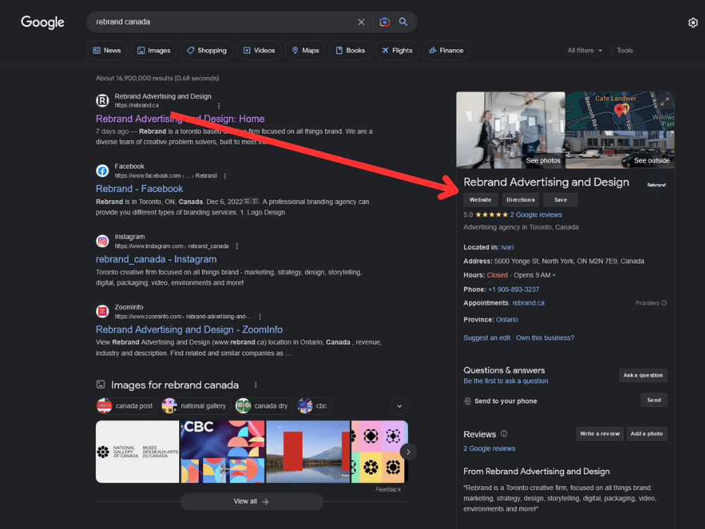Click Add a photo button
705x529 pixels.
(646, 434)
